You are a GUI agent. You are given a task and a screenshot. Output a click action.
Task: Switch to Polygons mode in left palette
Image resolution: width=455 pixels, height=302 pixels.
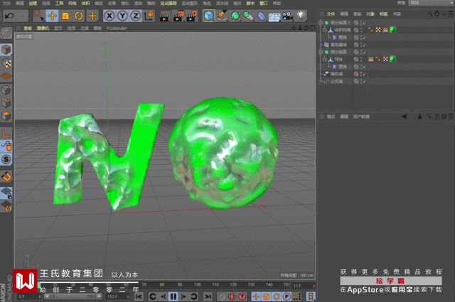point(6,117)
